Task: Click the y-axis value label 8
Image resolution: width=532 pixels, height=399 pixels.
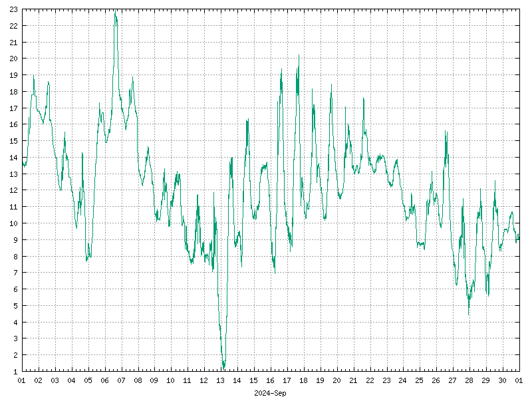Action: [15, 257]
